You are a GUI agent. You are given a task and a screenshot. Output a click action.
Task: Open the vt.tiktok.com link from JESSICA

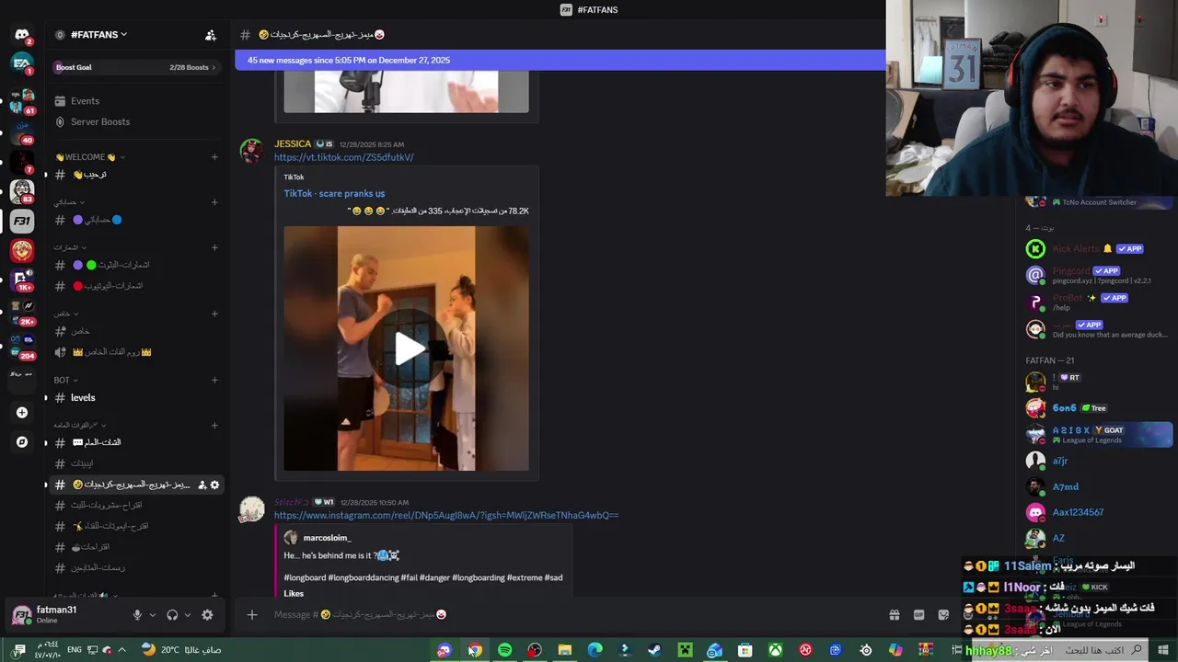344,157
